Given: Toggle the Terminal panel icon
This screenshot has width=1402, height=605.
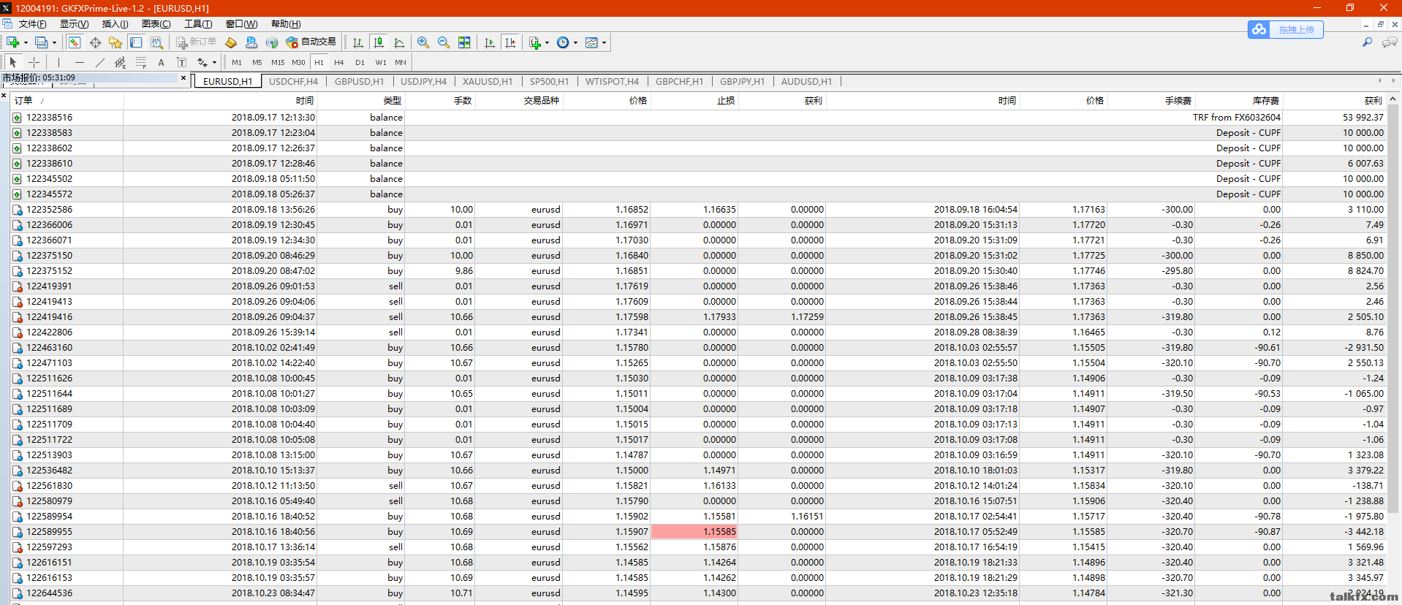Looking at the screenshot, I should pyautogui.click(x=136, y=42).
